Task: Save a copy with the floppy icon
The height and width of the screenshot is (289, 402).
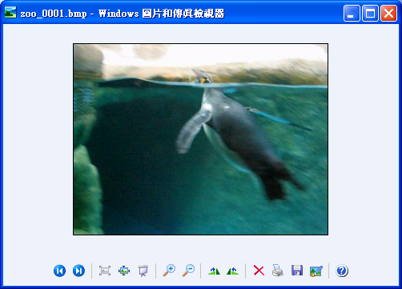Action: [x=297, y=271]
